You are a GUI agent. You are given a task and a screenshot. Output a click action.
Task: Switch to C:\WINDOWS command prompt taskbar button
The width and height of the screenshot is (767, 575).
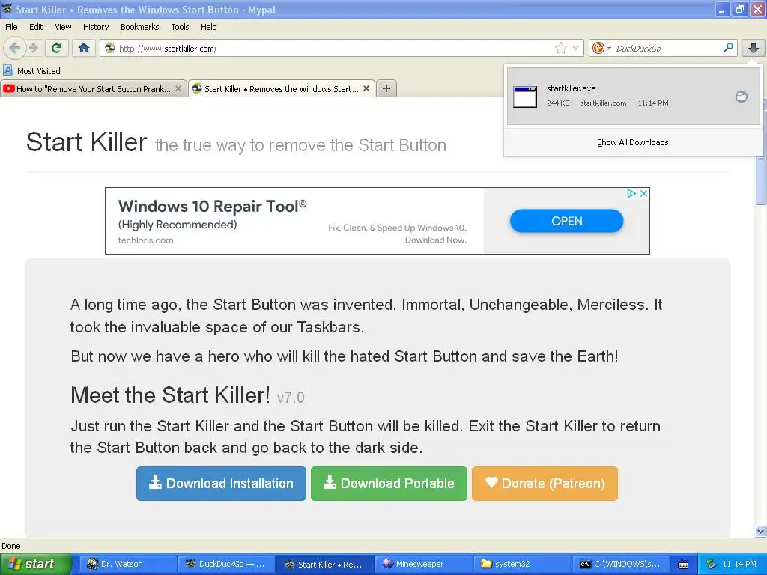621,564
